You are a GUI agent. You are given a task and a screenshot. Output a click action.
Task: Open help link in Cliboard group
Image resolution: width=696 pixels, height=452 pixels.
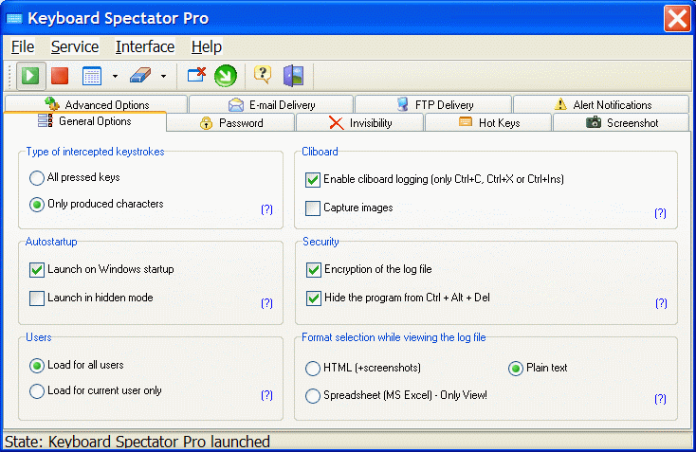pyautogui.click(x=661, y=213)
